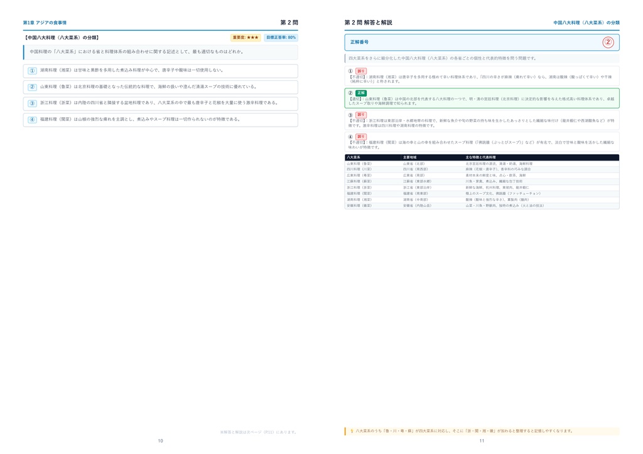Screen dimensions: 643x454
Task: Click the lightbulb tip icon at page bottom
Action: click(x=352, y=431)
